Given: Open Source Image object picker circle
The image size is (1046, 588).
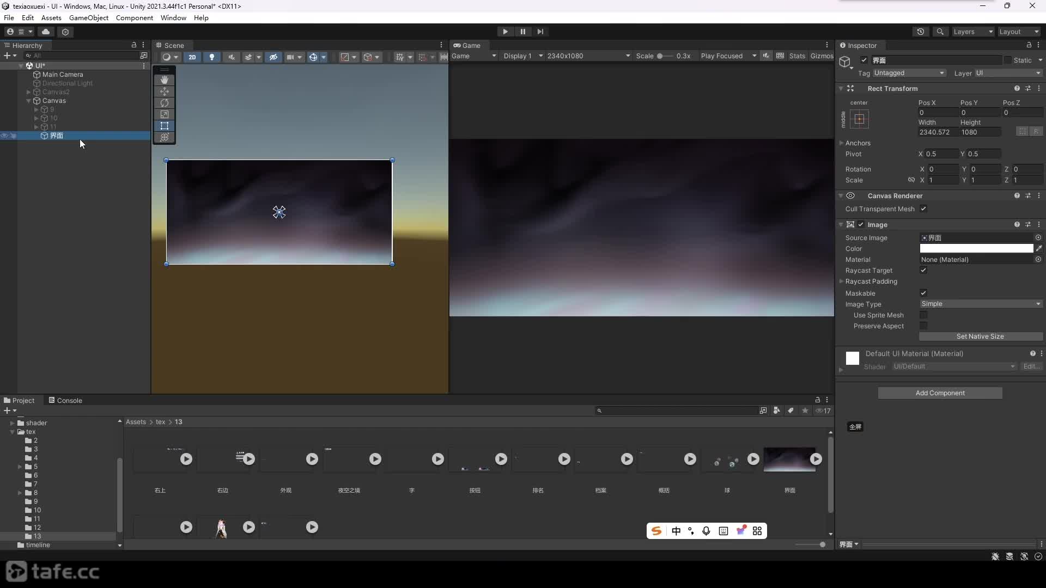Looking at the screenshot, I should (1038, 237).
